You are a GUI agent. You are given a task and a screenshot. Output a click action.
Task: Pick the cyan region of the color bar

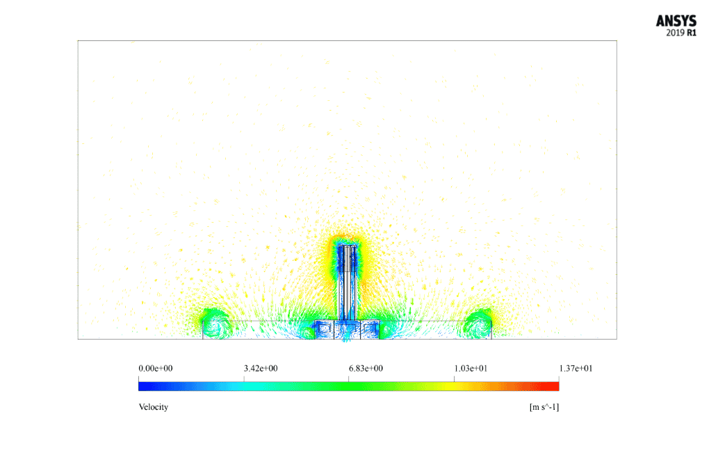pyautogui.click(x=244, y=386)
